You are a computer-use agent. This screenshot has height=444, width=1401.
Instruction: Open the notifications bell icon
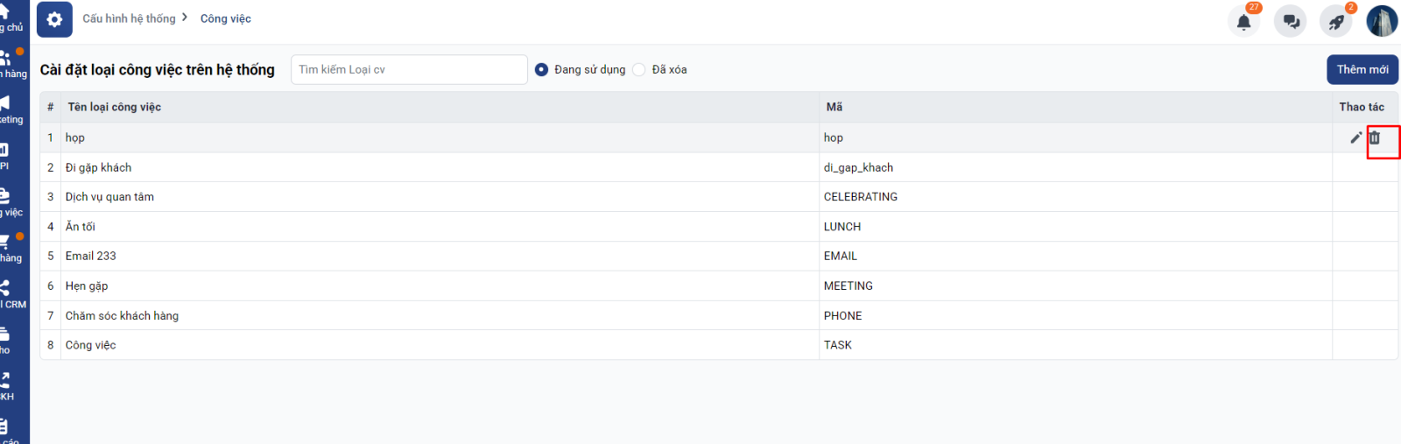pos(1243,22)
